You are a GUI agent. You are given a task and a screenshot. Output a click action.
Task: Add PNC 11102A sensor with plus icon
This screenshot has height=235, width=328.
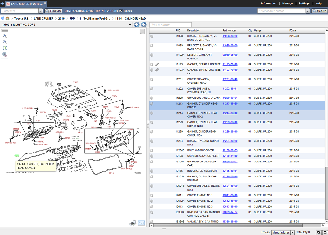tap(152, 55)
